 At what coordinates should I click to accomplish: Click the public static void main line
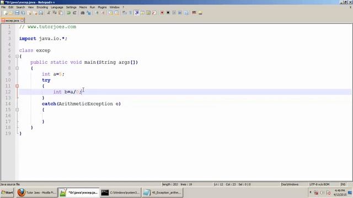pyautogui.click(x=84, y=62)
